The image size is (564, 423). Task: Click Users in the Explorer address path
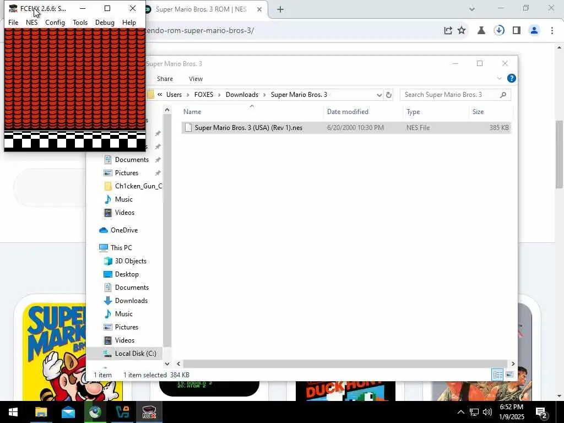pyautogui.click(x=173, y=95)
